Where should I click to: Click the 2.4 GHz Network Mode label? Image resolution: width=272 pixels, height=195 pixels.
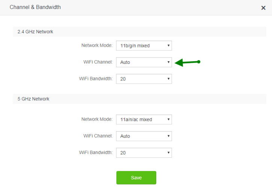pos(97,45)
